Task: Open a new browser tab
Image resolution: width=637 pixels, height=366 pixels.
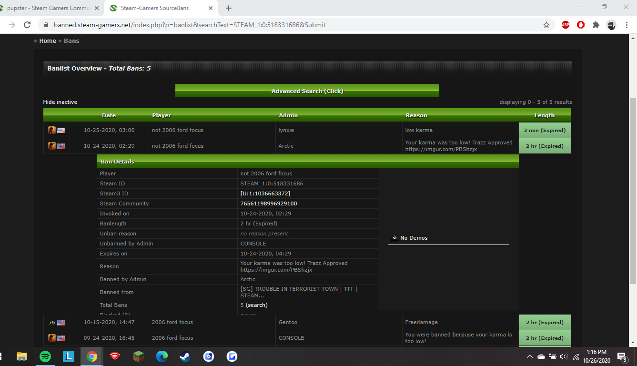Action: (x=229, y=8)
